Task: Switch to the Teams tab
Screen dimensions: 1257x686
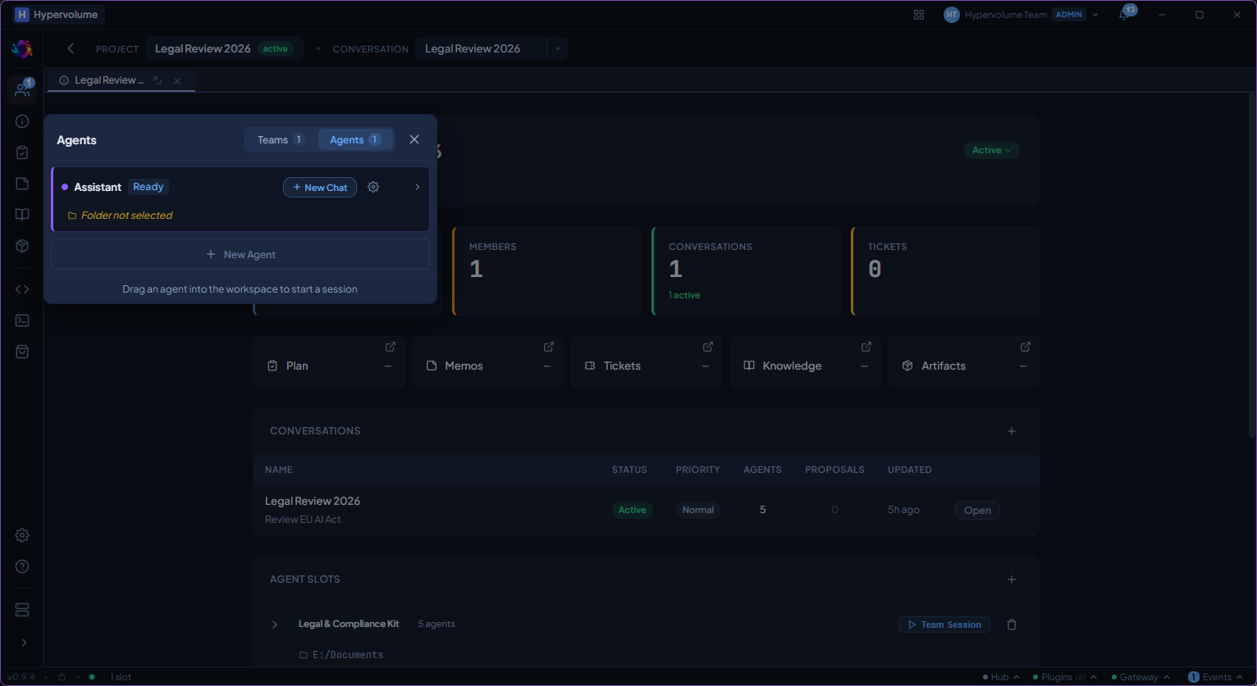Action: coord(280,139)
